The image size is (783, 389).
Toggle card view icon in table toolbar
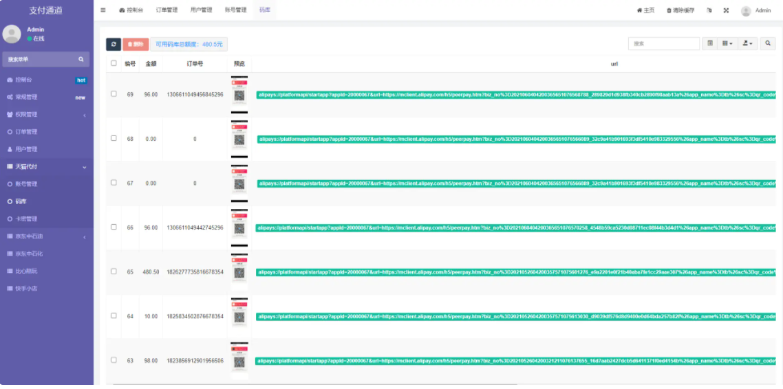(x=710, y=43)
